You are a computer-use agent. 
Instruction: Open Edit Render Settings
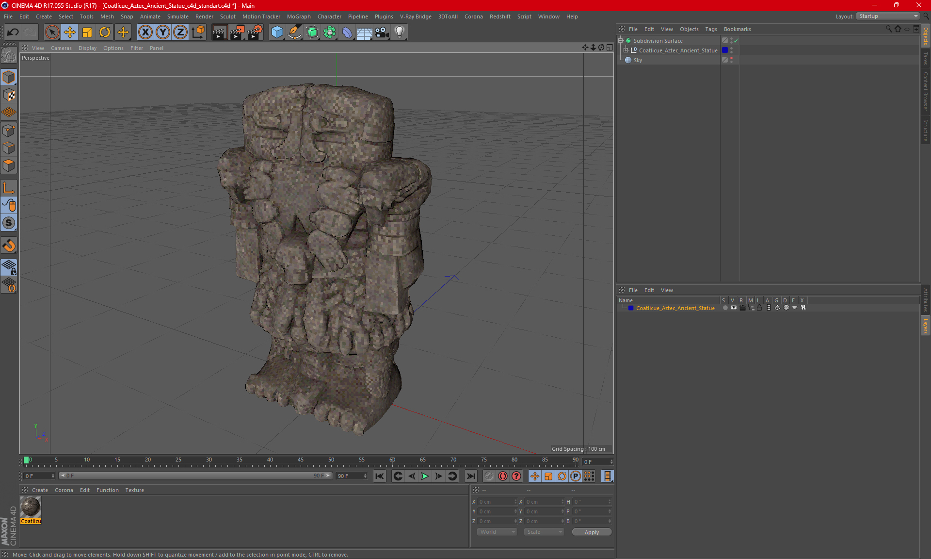click(x=255, y=33)
